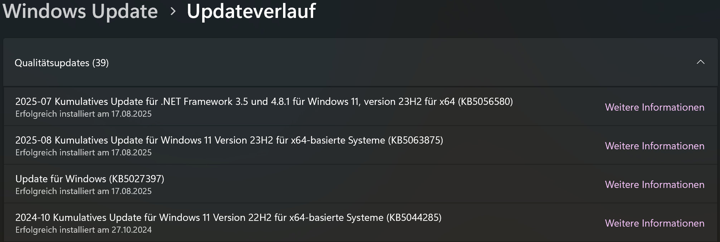Open Weitere Informationen for KB5027397
This screenshot has height=242, width=720.
[x=655, y=184]
